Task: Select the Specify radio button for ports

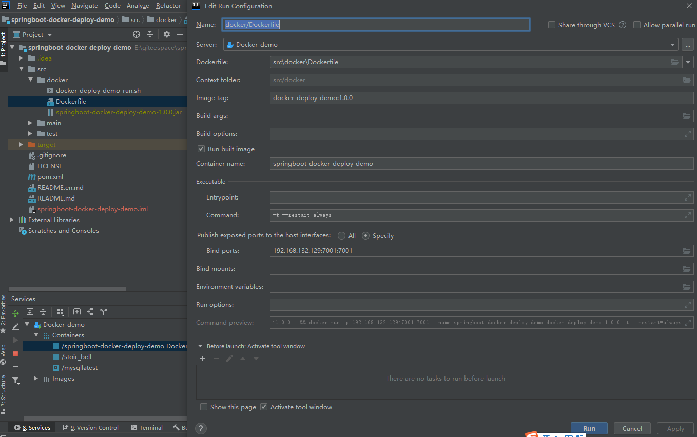Action: (365, 235)
